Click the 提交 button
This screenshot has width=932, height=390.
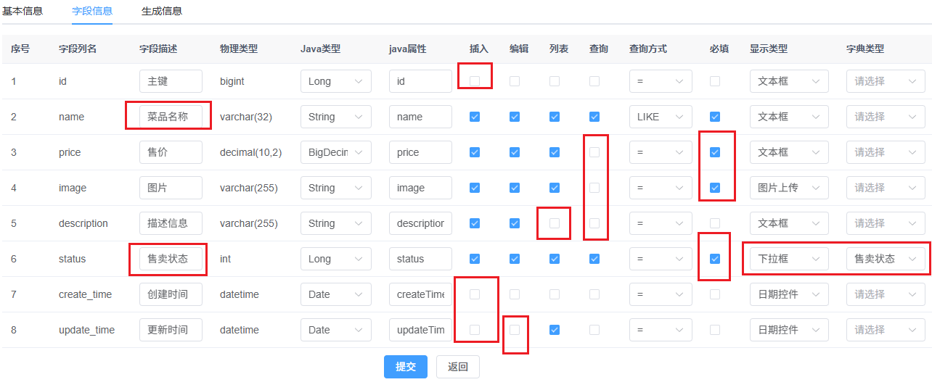405,367
